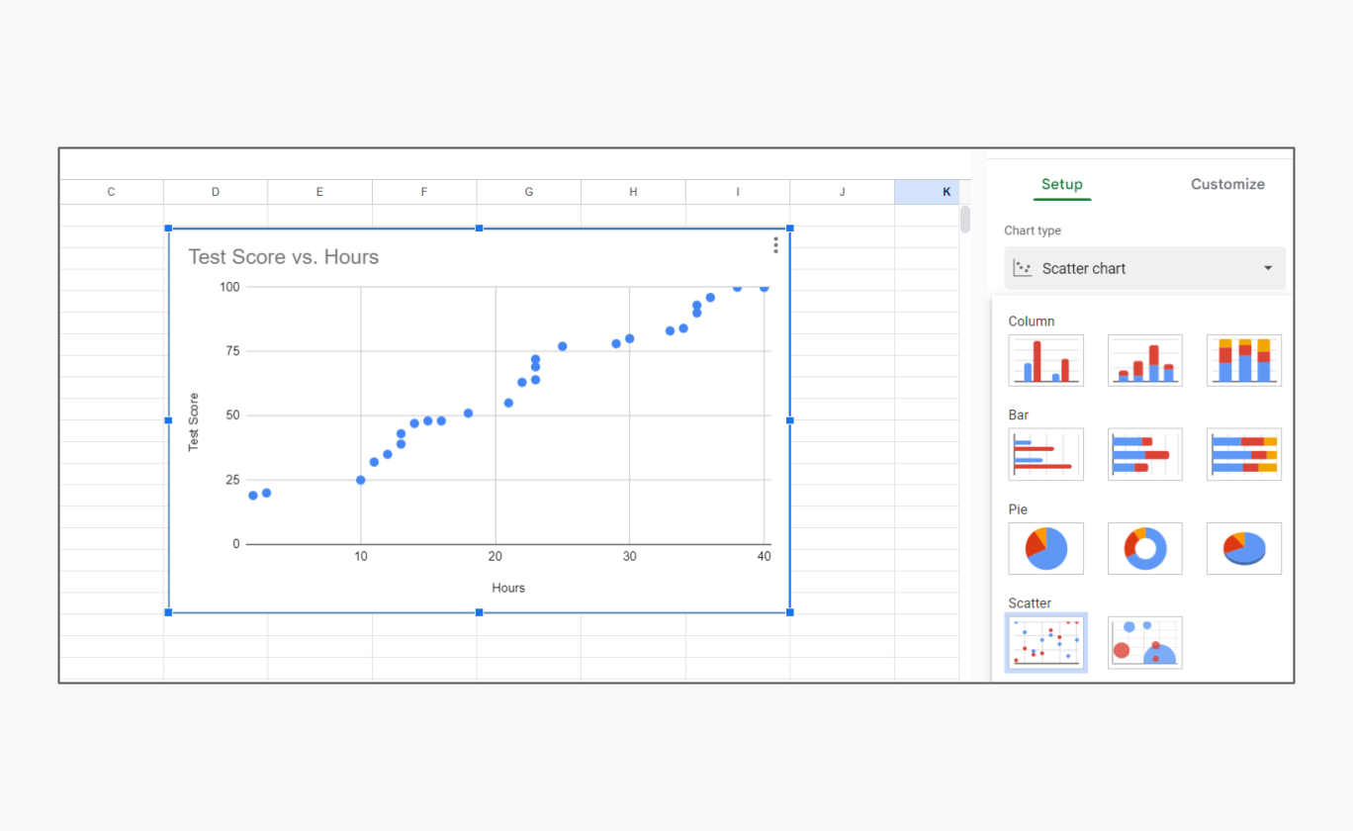Click the Hours axis label
This screenshot has height=831, width=1353.
508,588
